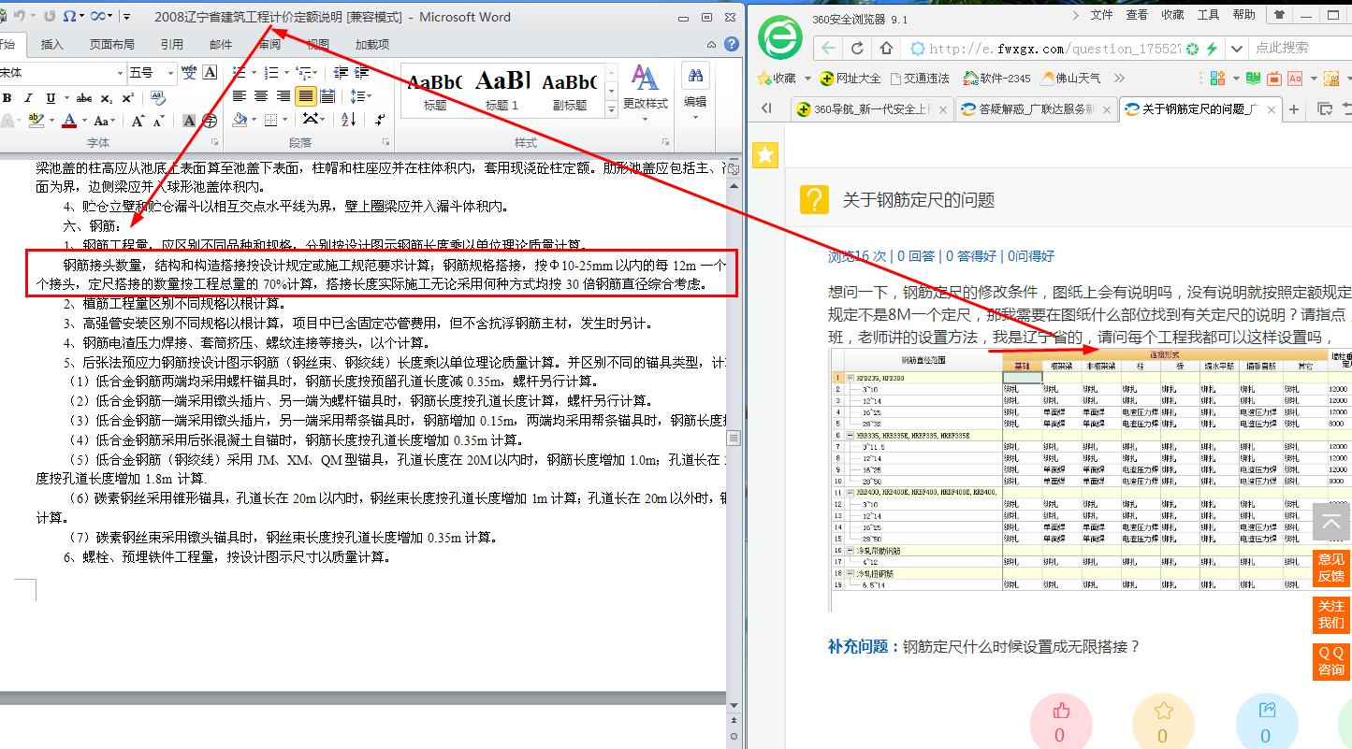This screenshot has width=1352, height=749.
Task: Click the browser home button
Action: click(886, 48)
